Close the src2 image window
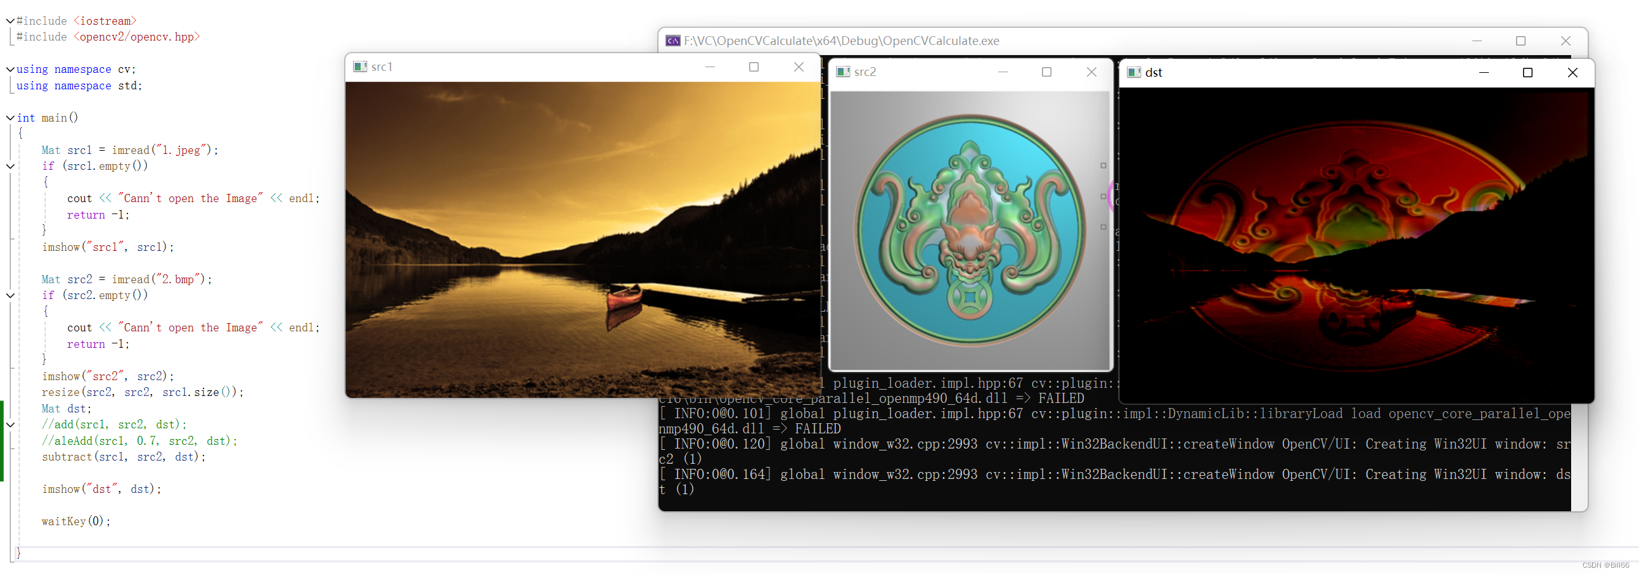This screenshot has height=574, width=1639. pos(1092,72)
